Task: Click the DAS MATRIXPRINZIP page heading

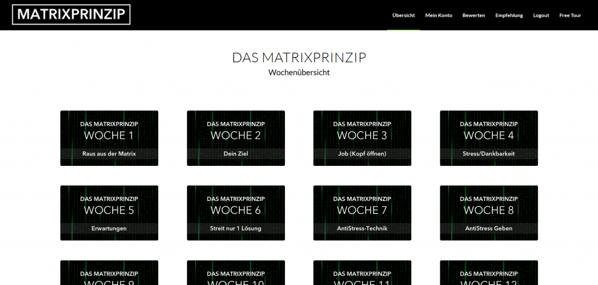Action: (299, 58)
